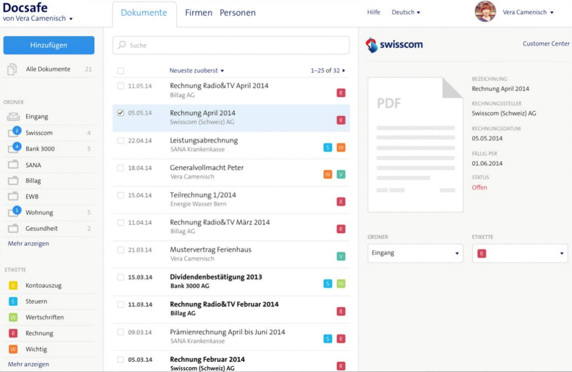This screenshot has height=372, width=572.
Task: Check the Generalvollmacht Peter checkbox
Action: click(121, 168)
